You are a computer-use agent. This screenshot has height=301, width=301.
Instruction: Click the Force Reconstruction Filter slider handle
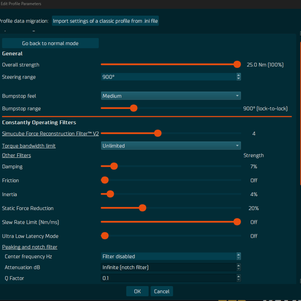158,133
